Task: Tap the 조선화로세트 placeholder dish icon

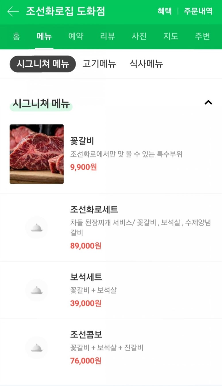Action: tap(36, 228)
